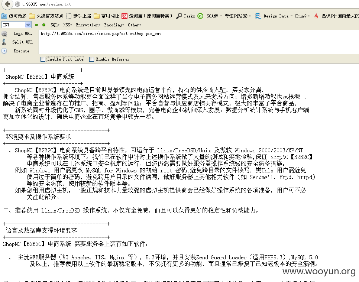359x282 pixels.
Task: Click the heading 语言及数据库支撑环境要求
Action: [x=42, y=230]
